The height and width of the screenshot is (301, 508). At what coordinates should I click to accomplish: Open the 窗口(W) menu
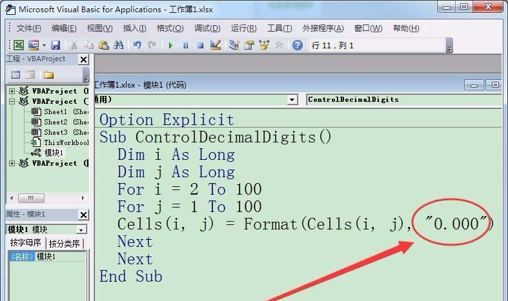(369, 28)
